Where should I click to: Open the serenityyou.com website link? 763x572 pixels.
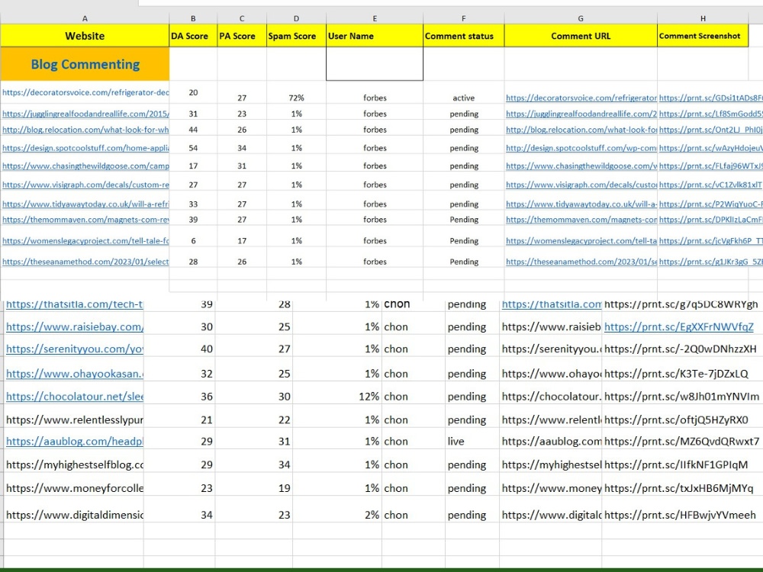75,349
